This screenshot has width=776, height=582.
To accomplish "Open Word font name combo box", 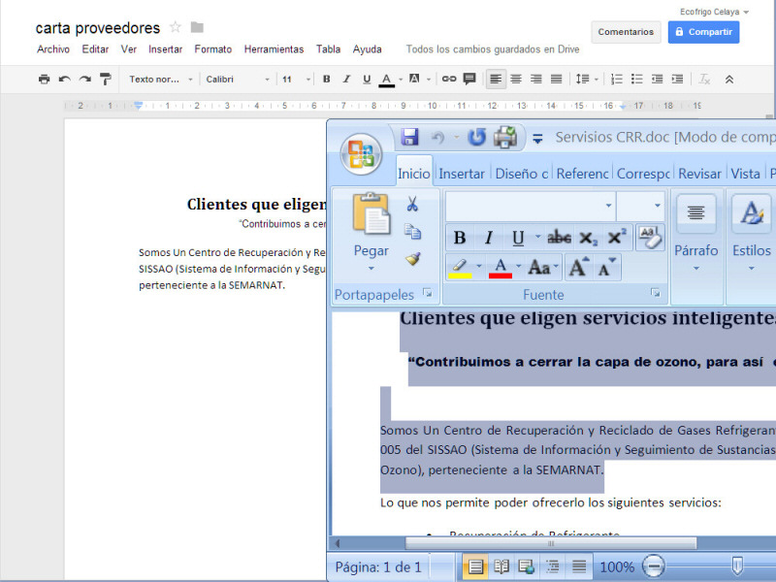I will point(531,206).
